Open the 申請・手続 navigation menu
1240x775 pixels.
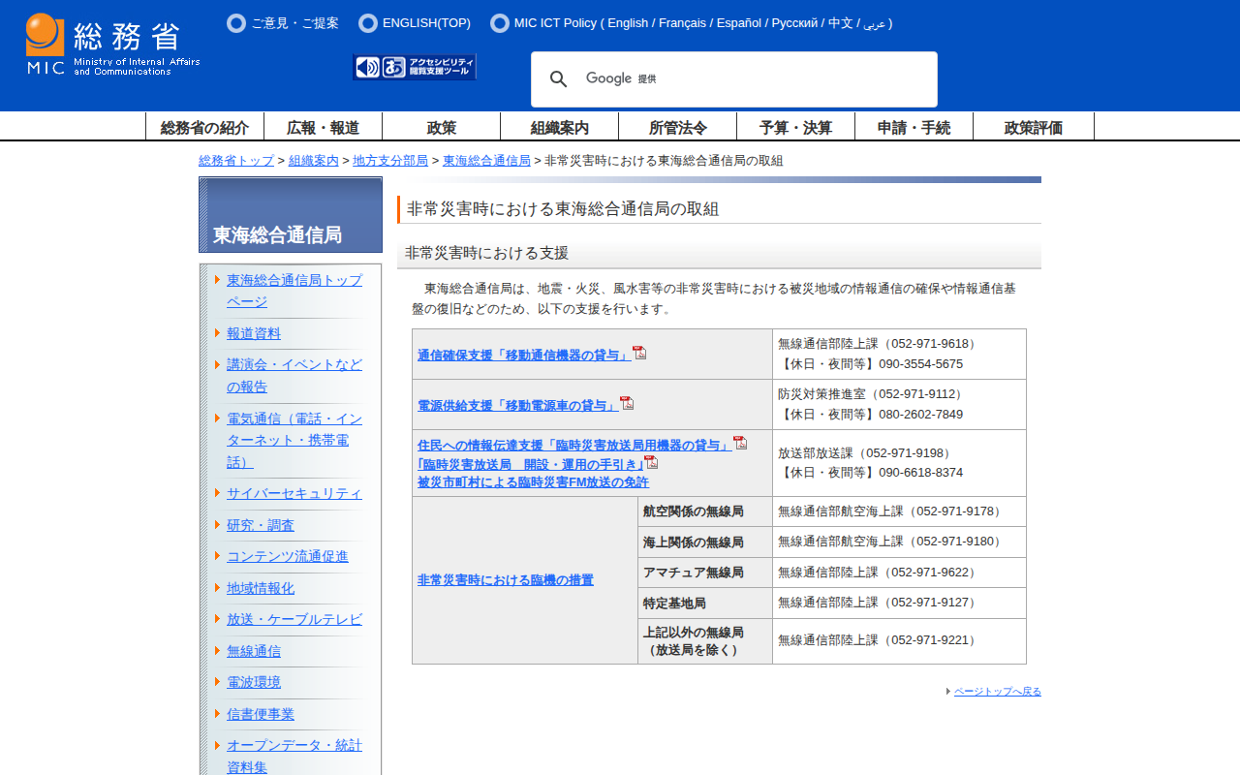914,127
